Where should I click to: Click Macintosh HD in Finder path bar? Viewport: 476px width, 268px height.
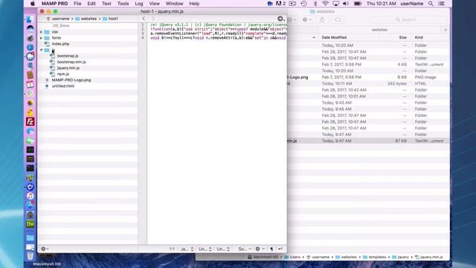[263, 257]
